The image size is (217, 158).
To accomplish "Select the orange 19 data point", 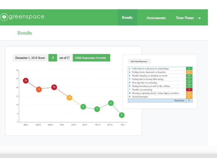I will [x=39, y=90].
